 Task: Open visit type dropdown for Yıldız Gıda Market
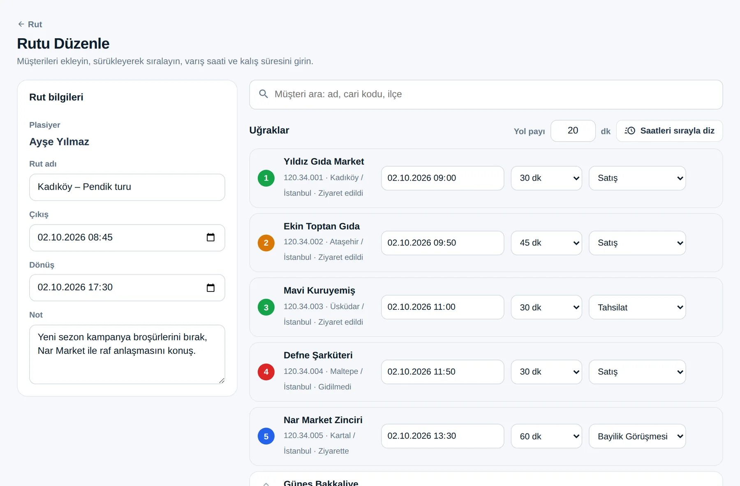coord(637,178)
